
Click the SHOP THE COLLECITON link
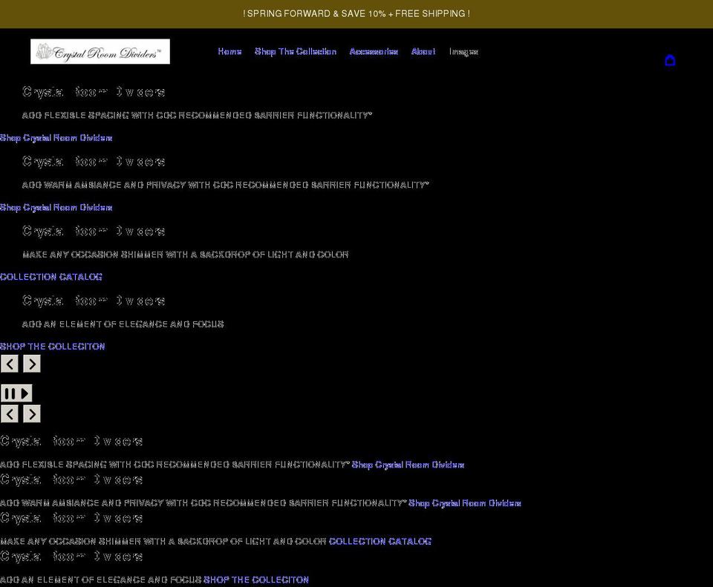point(52,346)
